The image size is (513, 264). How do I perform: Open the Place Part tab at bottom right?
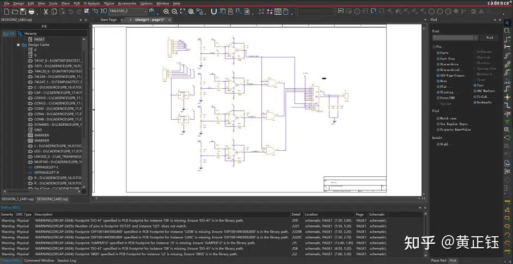438,261
